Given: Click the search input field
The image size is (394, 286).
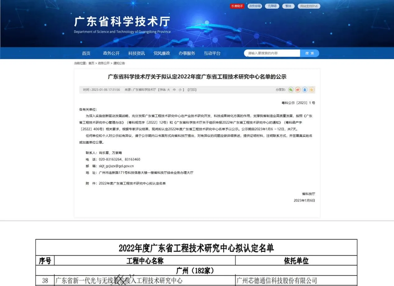Looking at the screenshot, I should pyautogui.click(x=272, y=53).
